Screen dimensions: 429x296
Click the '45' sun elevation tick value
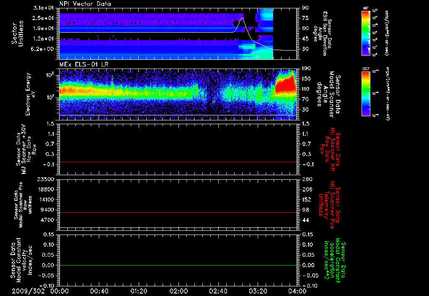305,39
